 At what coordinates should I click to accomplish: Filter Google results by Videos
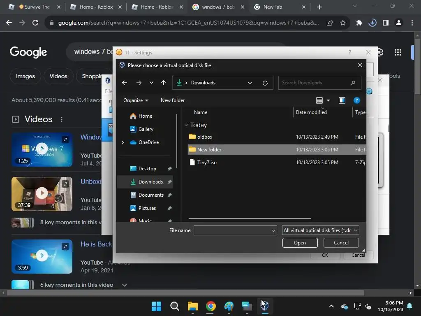[x=58, y=76]
